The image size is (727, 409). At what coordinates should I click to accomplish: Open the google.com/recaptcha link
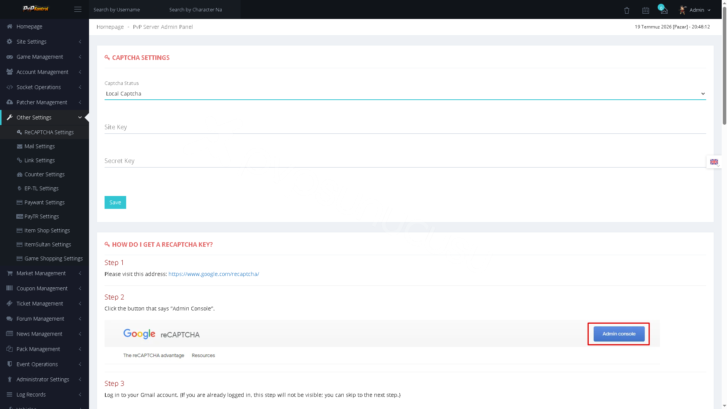[214, 274]
